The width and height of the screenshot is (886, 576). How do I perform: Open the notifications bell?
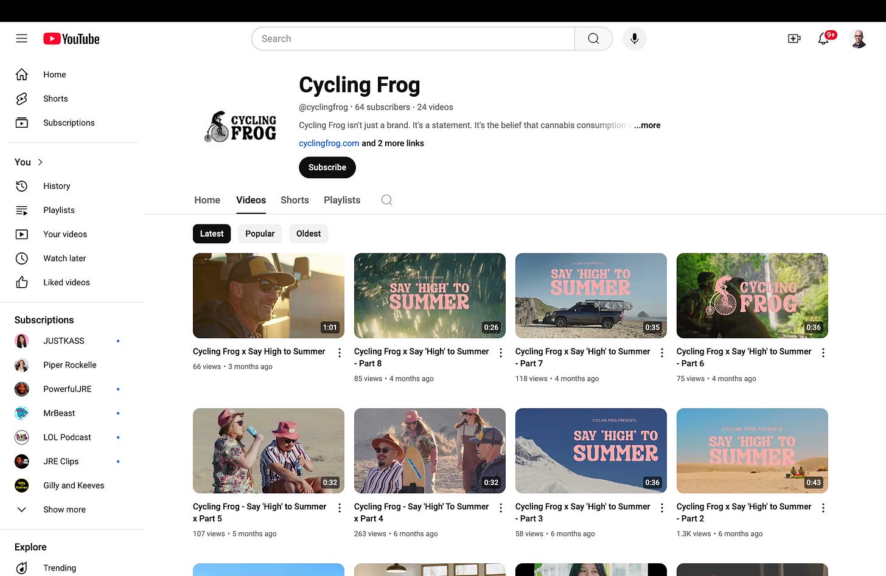(x=824, y=38)
